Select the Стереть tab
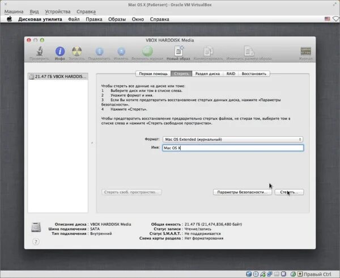Viewport: 340px width, 278px height. tap(181, 74)
